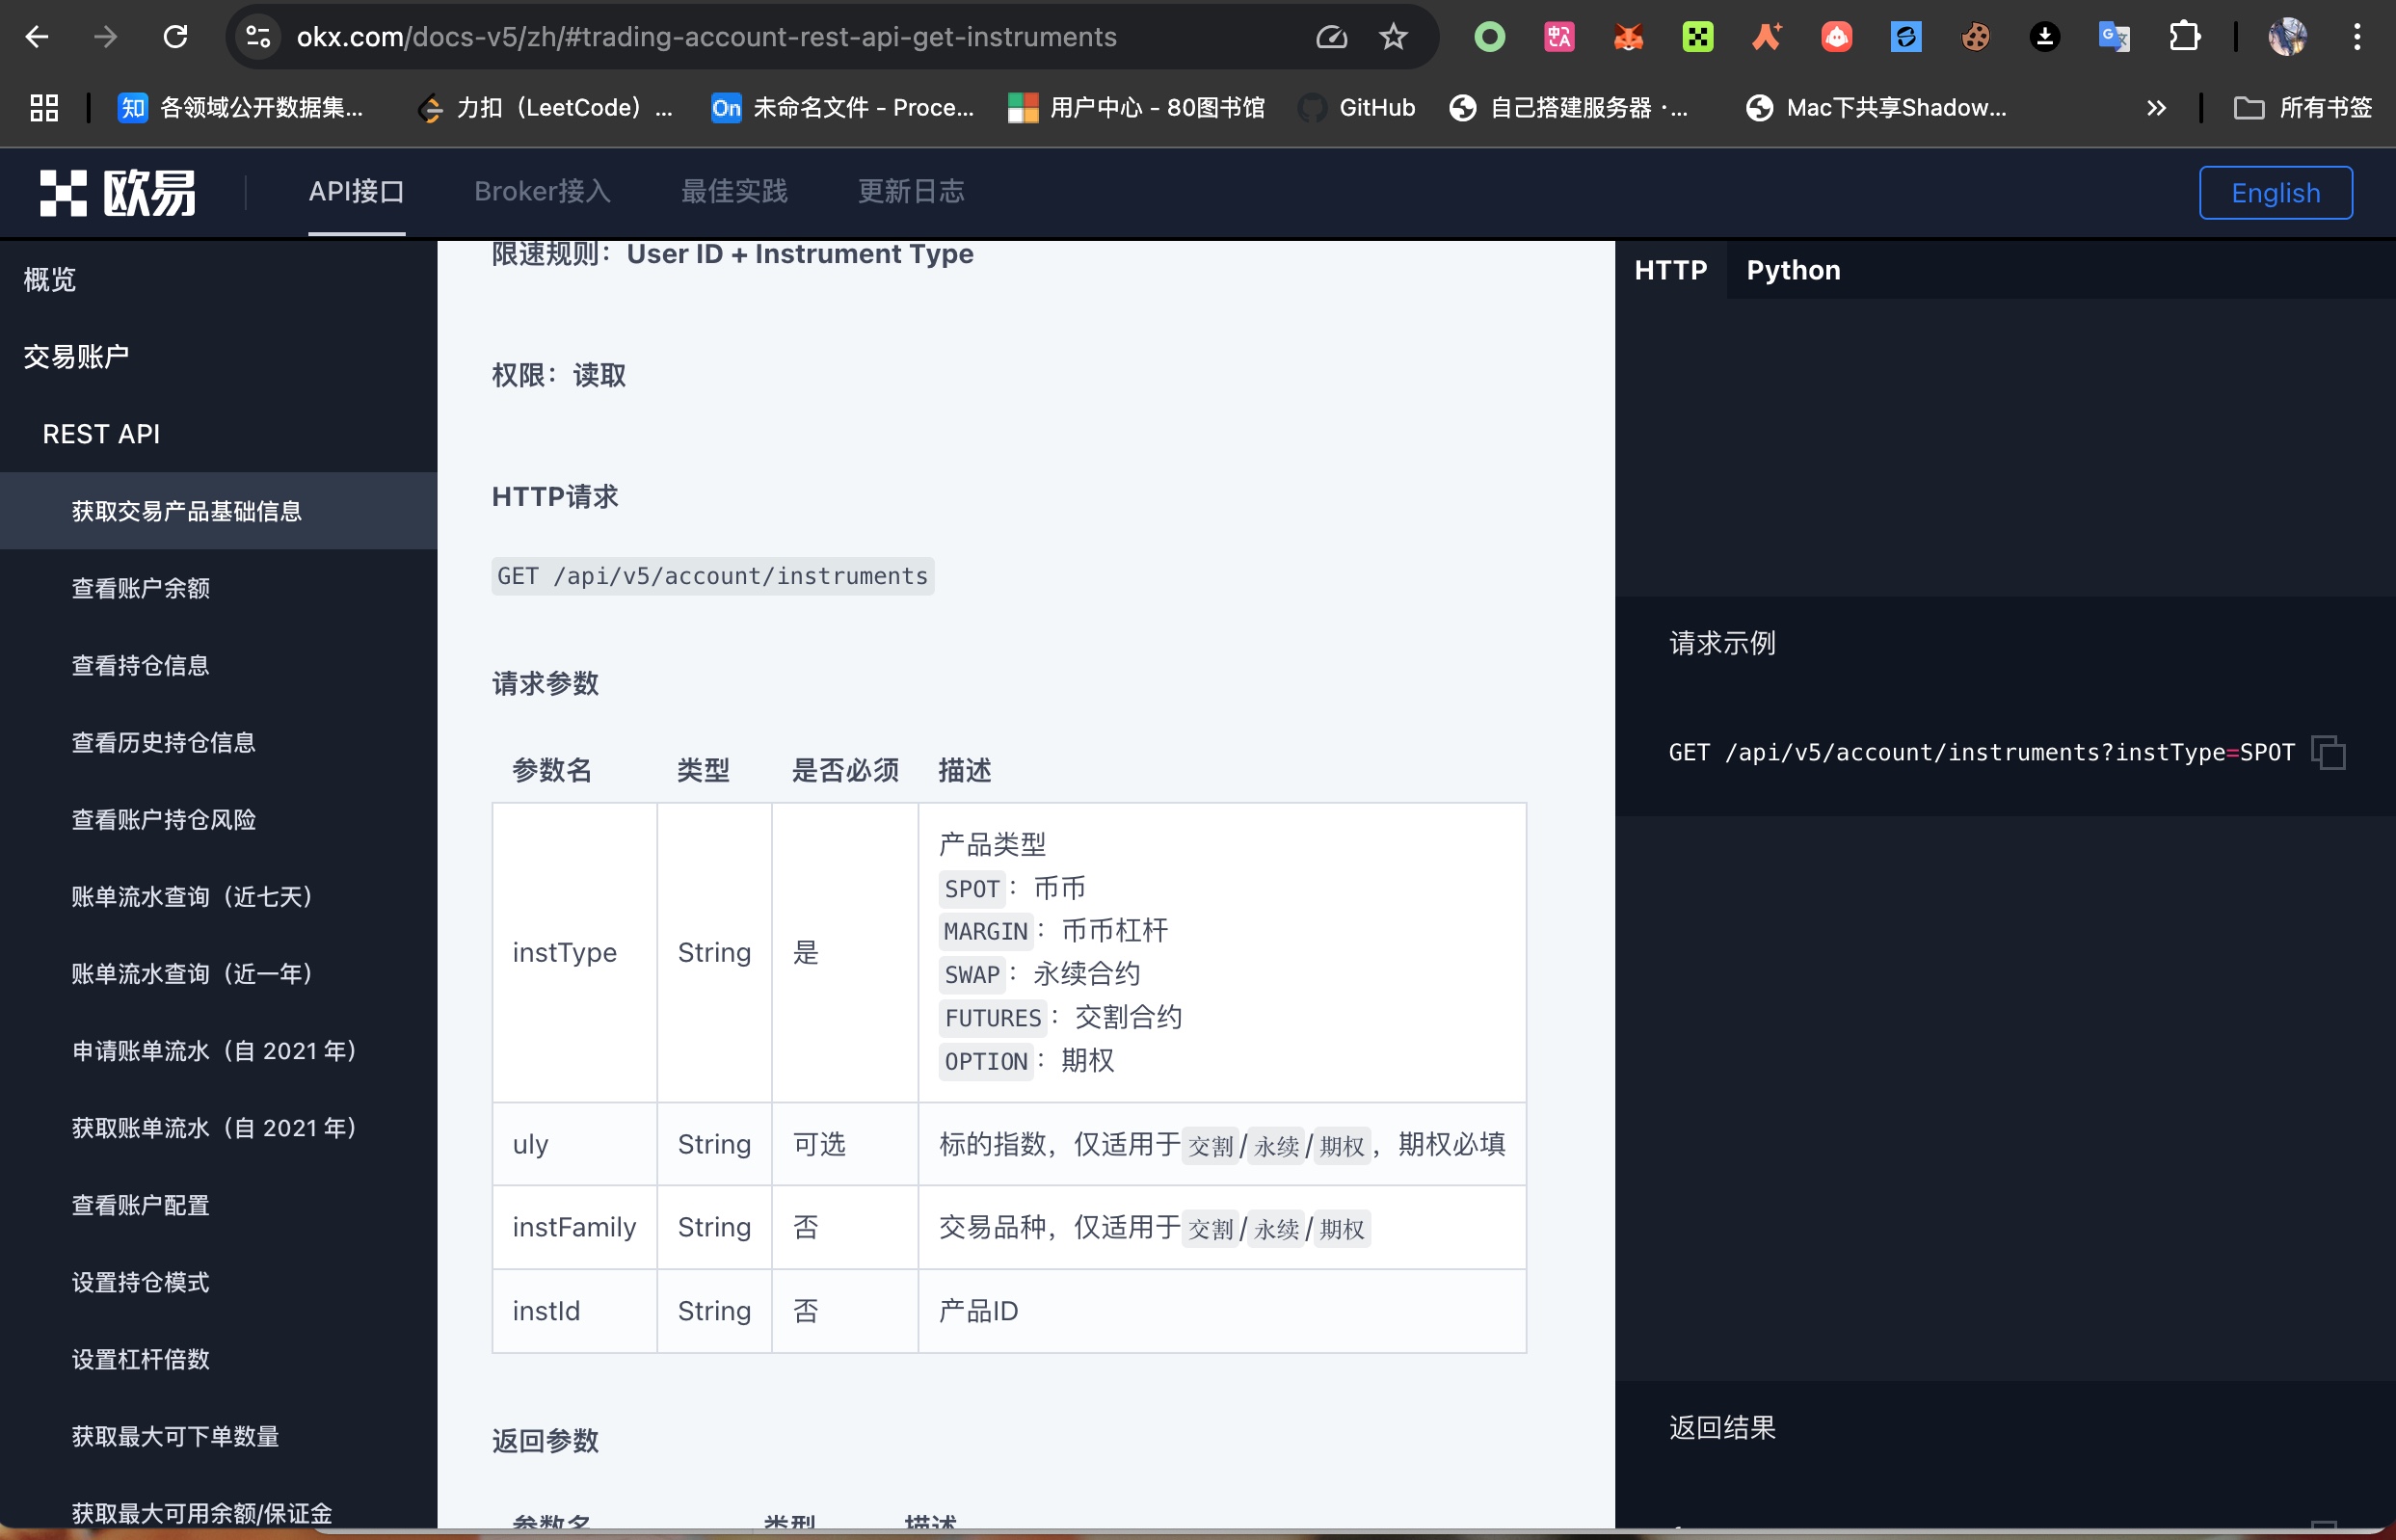Viewport: 2396px width, 1540px height.
Task: Select the MetaMask fox extension icon
Action: [1629, 37]
